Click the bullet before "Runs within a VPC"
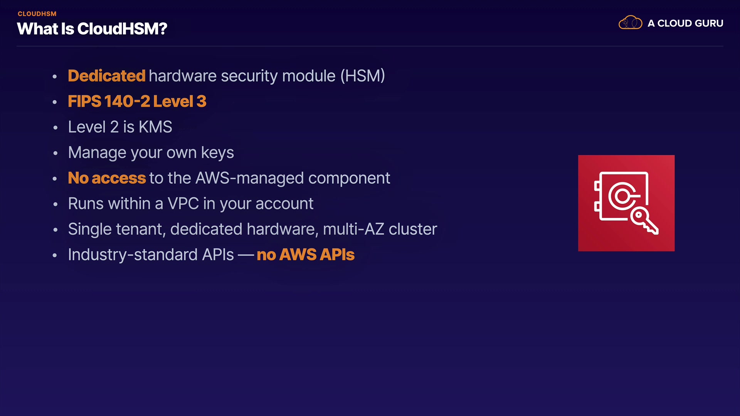Image resolution: width=740 pixels, height=416 pixels. [55, 204]
